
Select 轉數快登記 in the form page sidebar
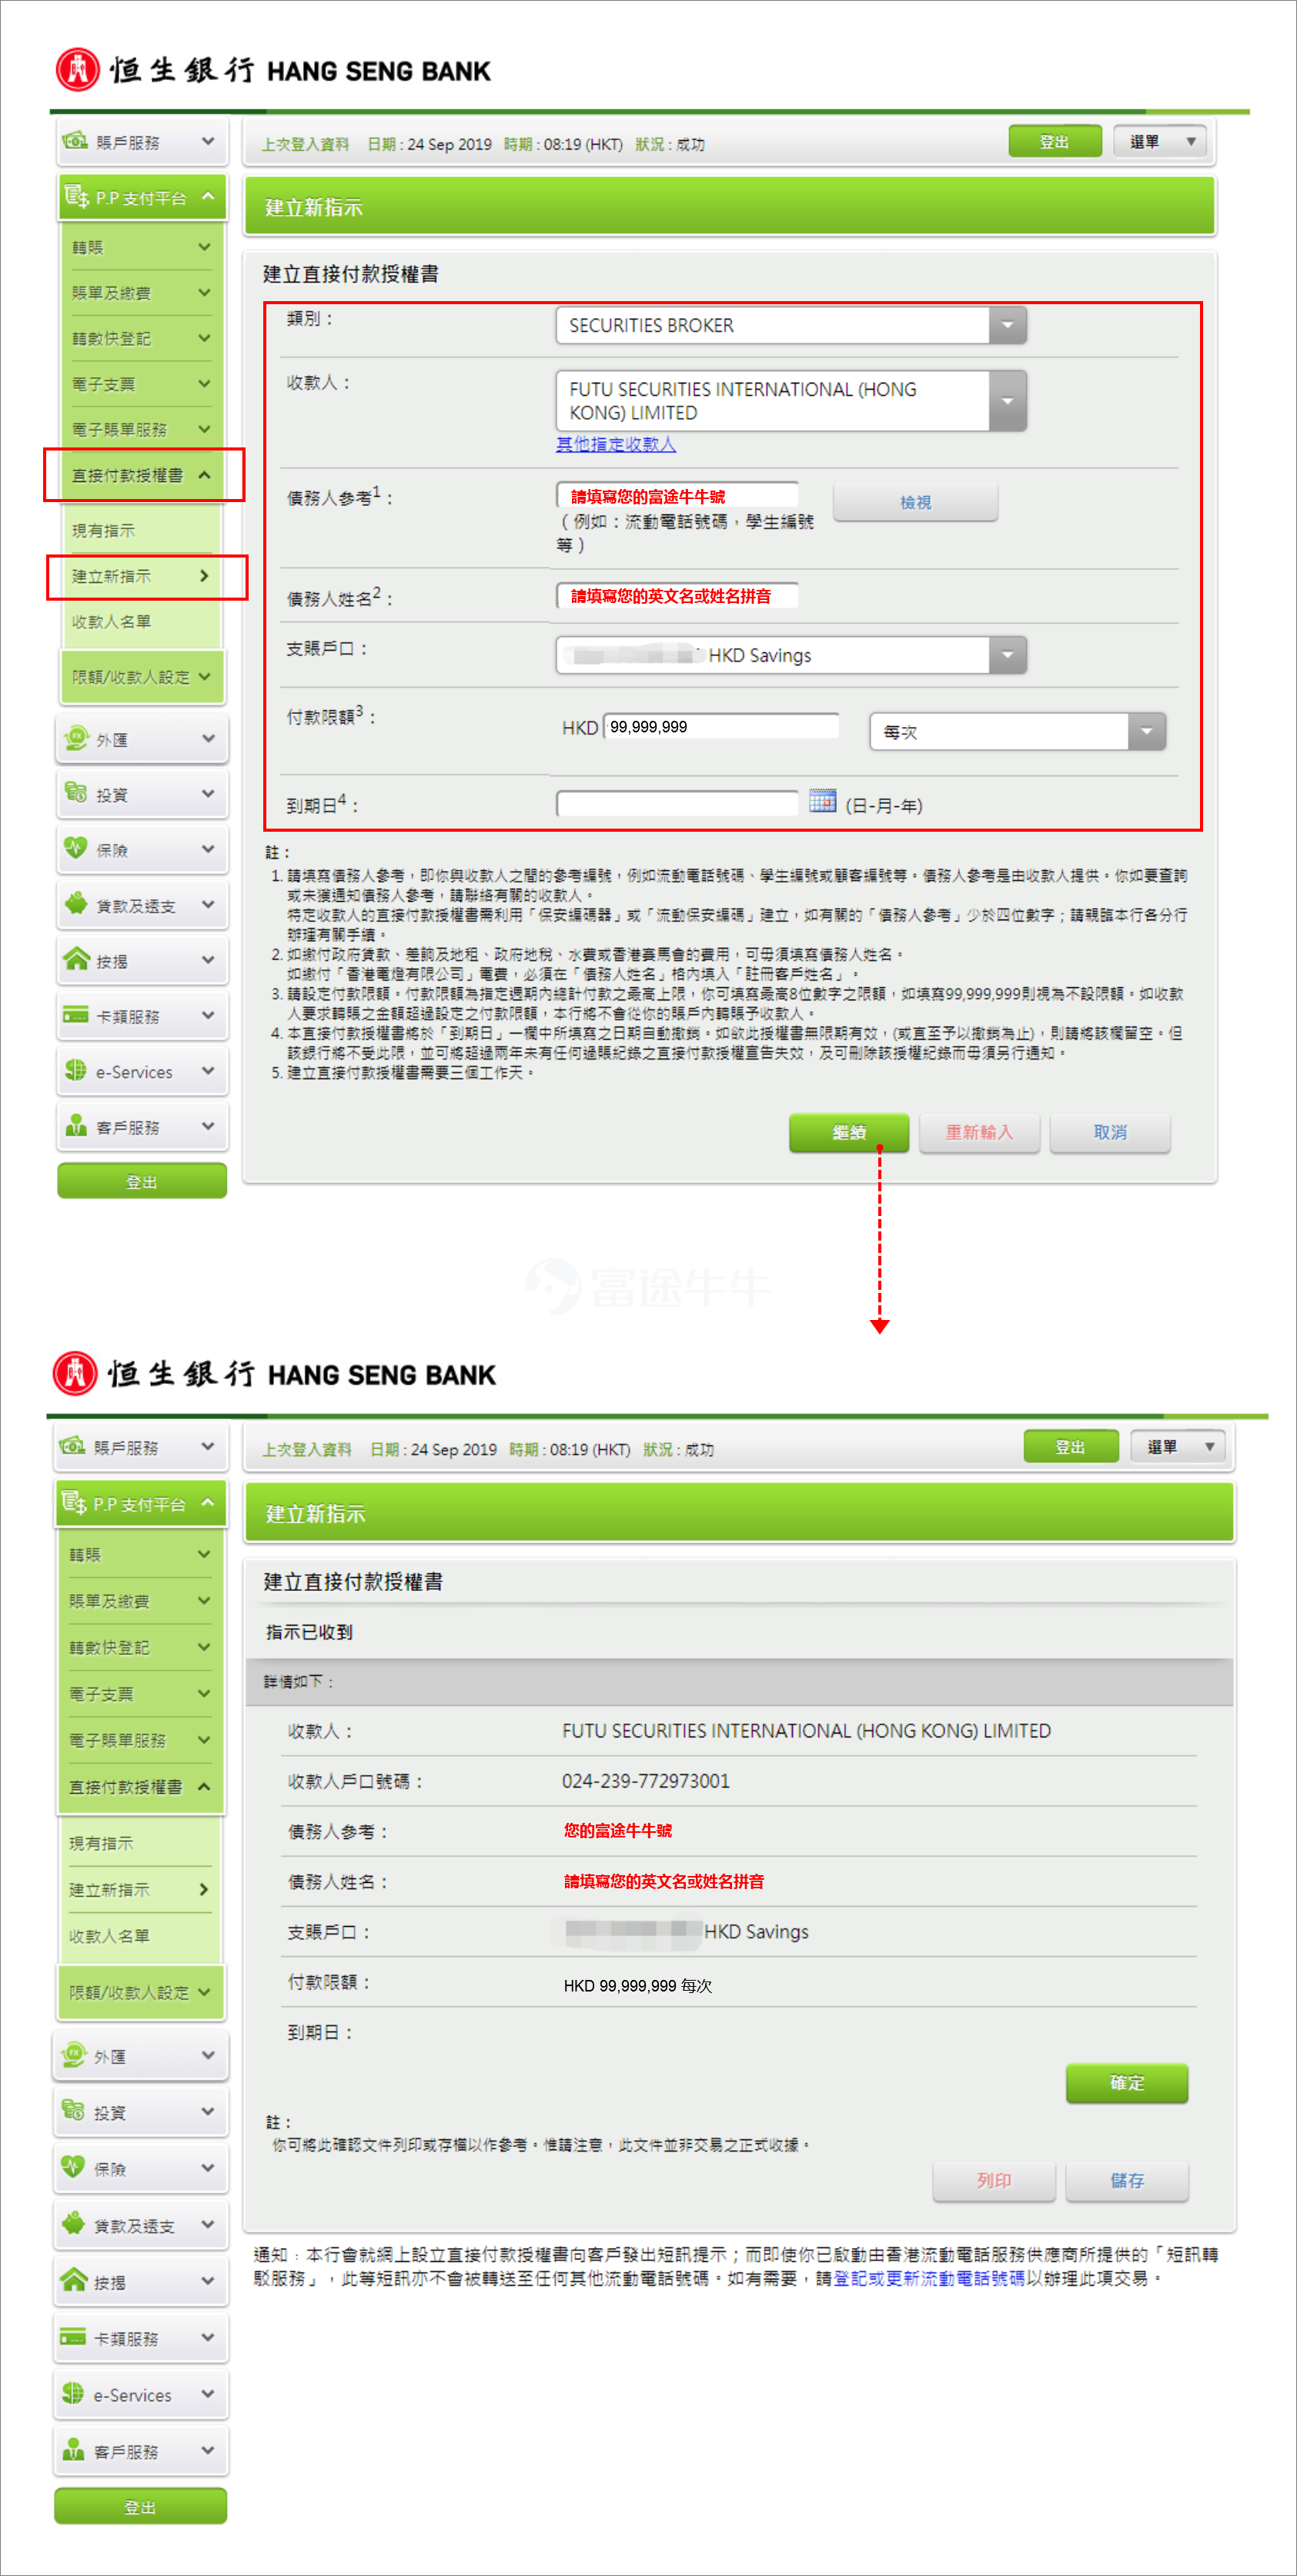[x=140, y=338]
